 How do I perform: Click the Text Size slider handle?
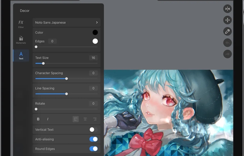point(43,64)
